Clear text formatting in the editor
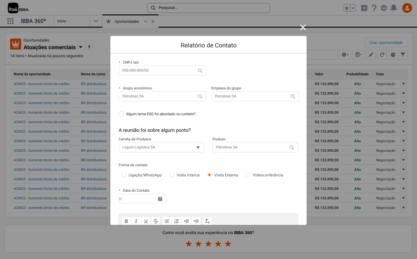Viewport: 417px width, 259px height. coord(207,221)
